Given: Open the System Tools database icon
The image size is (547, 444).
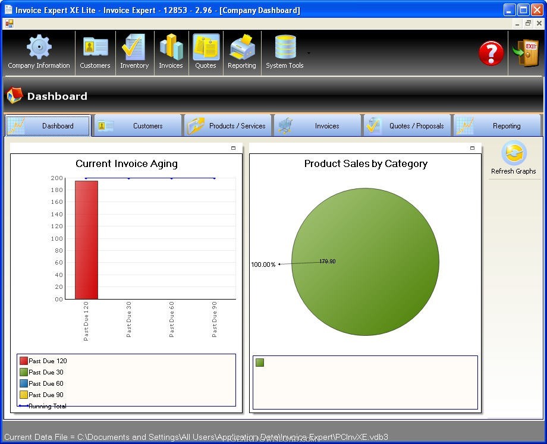Looking at the screenshot, I should click(285, 52).
